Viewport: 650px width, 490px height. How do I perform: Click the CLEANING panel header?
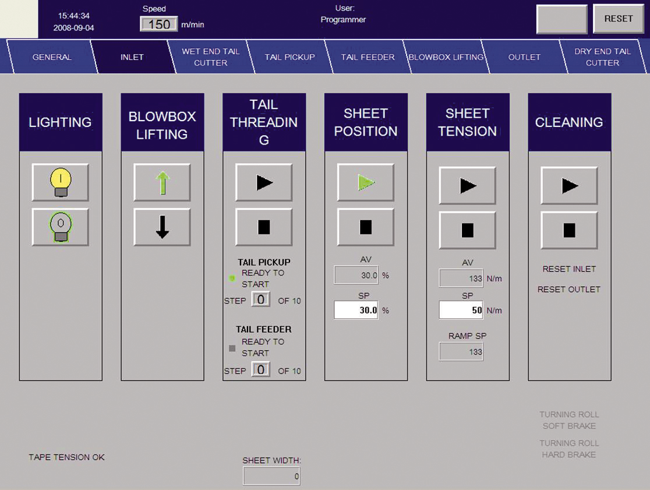[569, 122]
